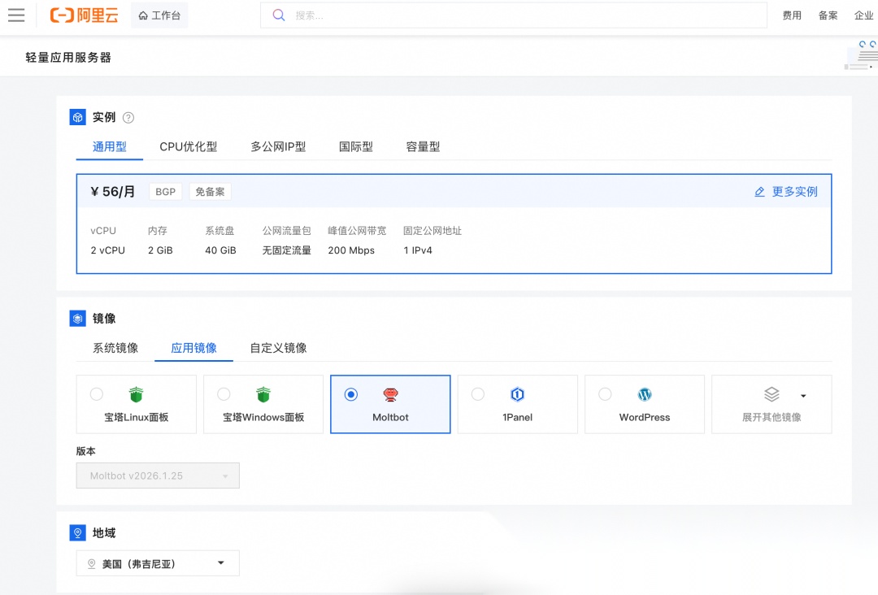This screenshot has height=595, width=878.
Task: Switch to the 通用型 instance tab
Action: click(109, 146)
